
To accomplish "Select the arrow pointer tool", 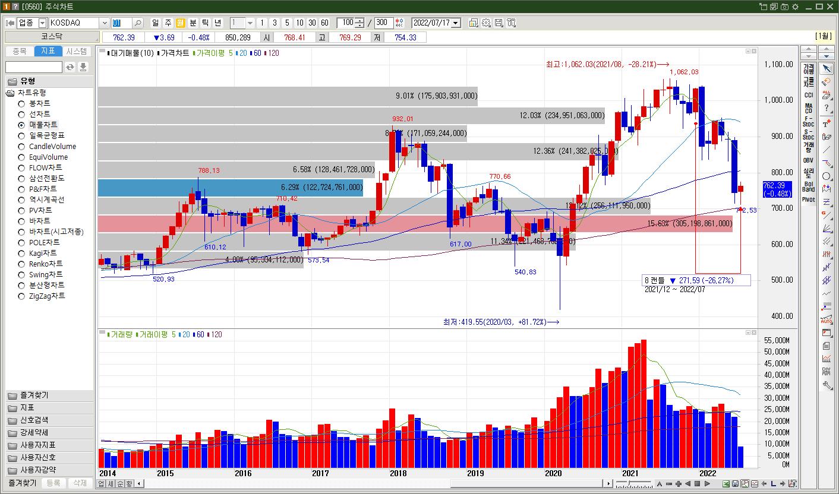I will (826, 68).
